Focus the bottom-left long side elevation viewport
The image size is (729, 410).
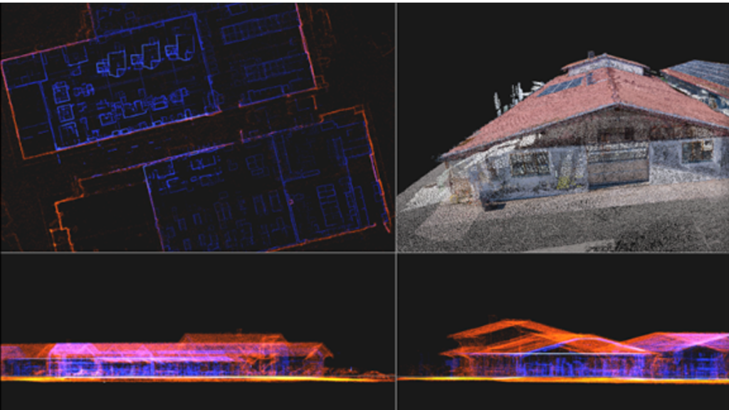pyautogui.click(x=198, y=332)
